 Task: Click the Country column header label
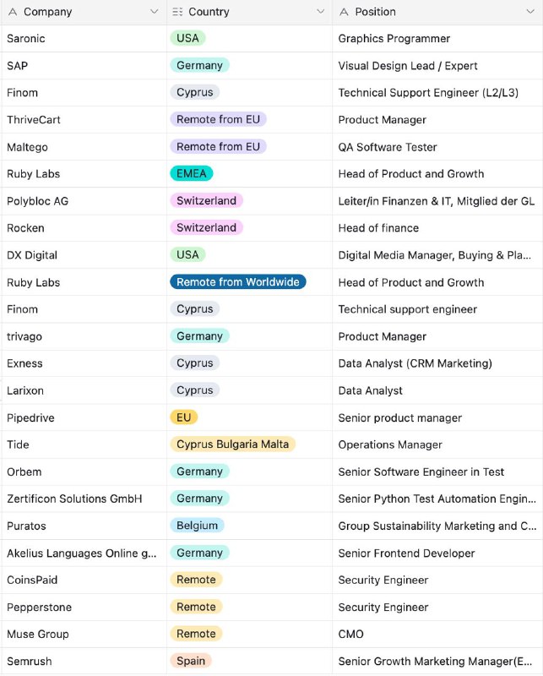[209, 12]
